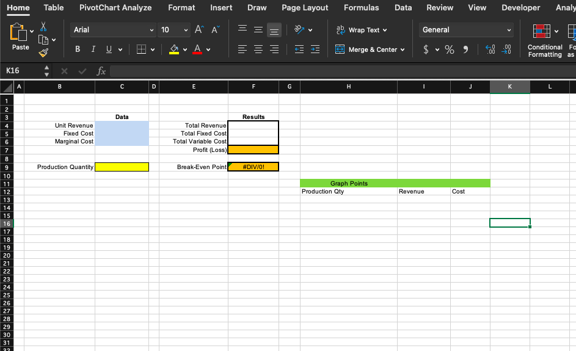Click the Align Left icon

click(242, 49)
